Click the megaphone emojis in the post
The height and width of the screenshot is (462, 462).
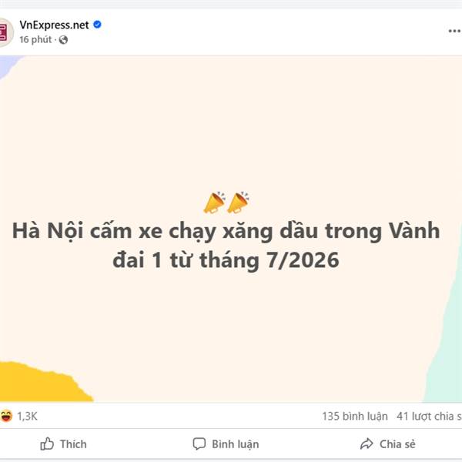point(226,203)
